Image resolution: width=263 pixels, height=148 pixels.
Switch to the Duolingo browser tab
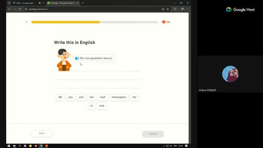tap(63, 3)
